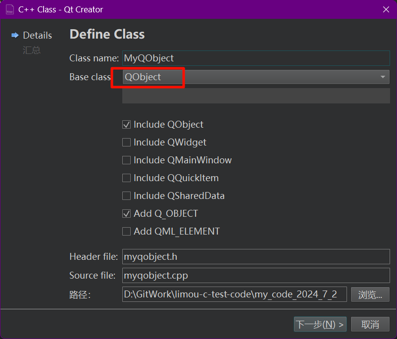Viewport: 397px width, 339px height.
Task: Focus the Header file text field
Action: click(256, 257)
